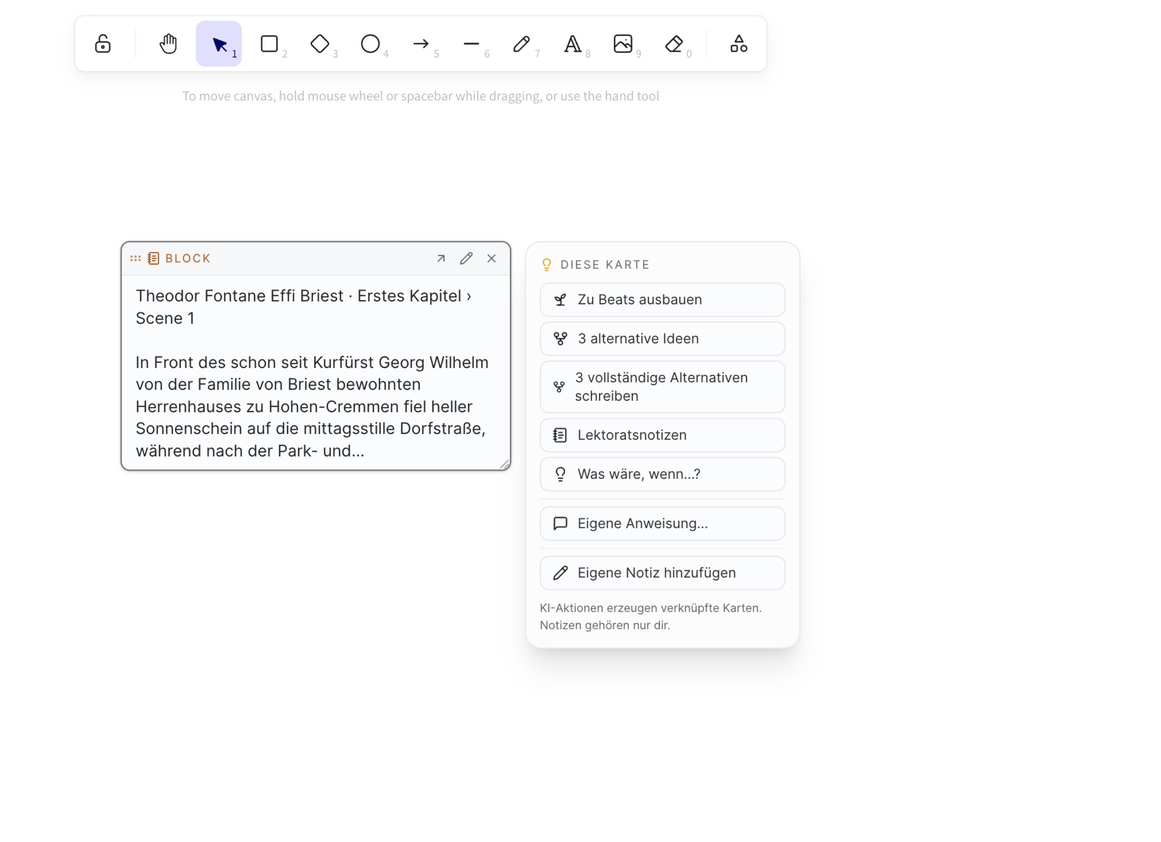Image resolution: width=1161 pixels, height=842 pixels.
Task: Edit the Block card with pencil icon
Action: [x=466, y=258]
